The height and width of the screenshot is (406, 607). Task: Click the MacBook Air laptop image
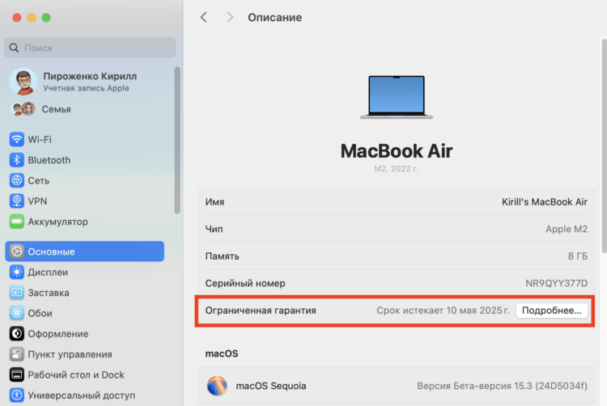click(x=397, y=97)
